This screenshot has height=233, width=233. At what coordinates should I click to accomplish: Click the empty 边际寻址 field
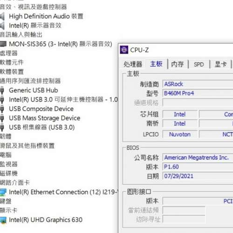[184, 219]
